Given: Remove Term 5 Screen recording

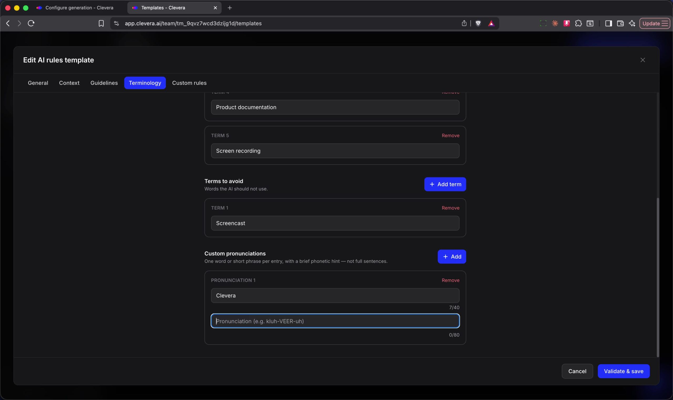Looking at the screenshot, I should (x=450, y=136).
